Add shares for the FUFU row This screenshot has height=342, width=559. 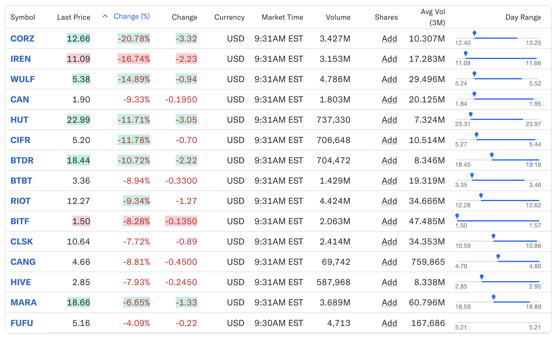[389, 323]
